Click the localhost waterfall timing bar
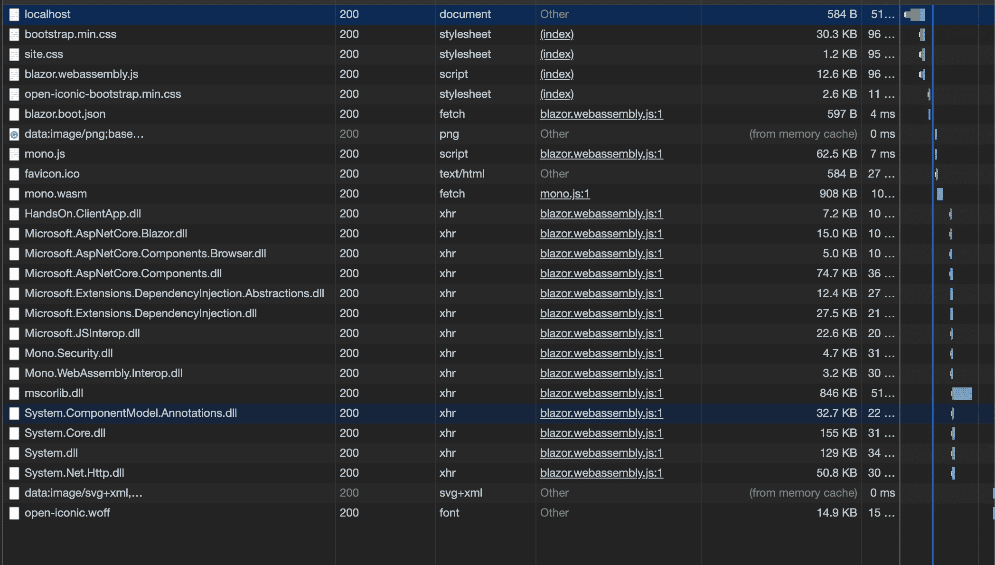Image resolution: width=995 pixels, height=565 pixels. tap(915, 14)
